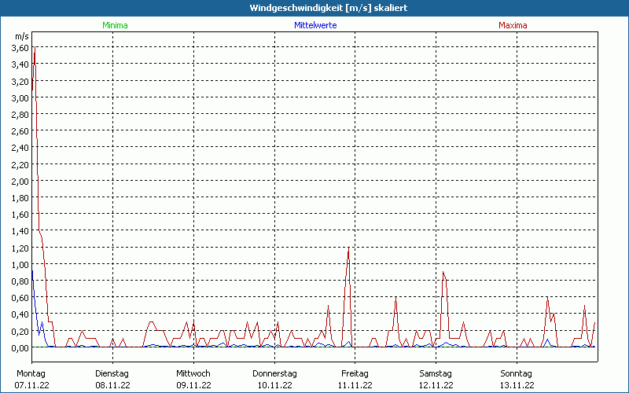Click the '2,20' y-axis value

click(20, 165)
